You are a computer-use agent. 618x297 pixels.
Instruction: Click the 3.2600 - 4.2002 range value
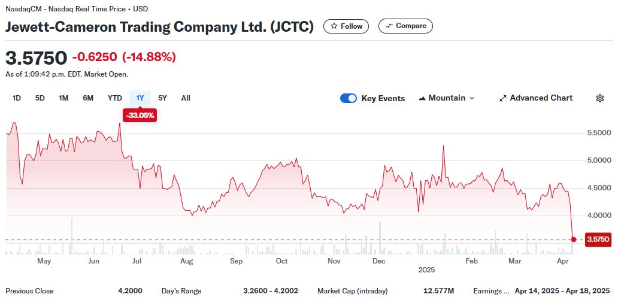pos(271,291)
